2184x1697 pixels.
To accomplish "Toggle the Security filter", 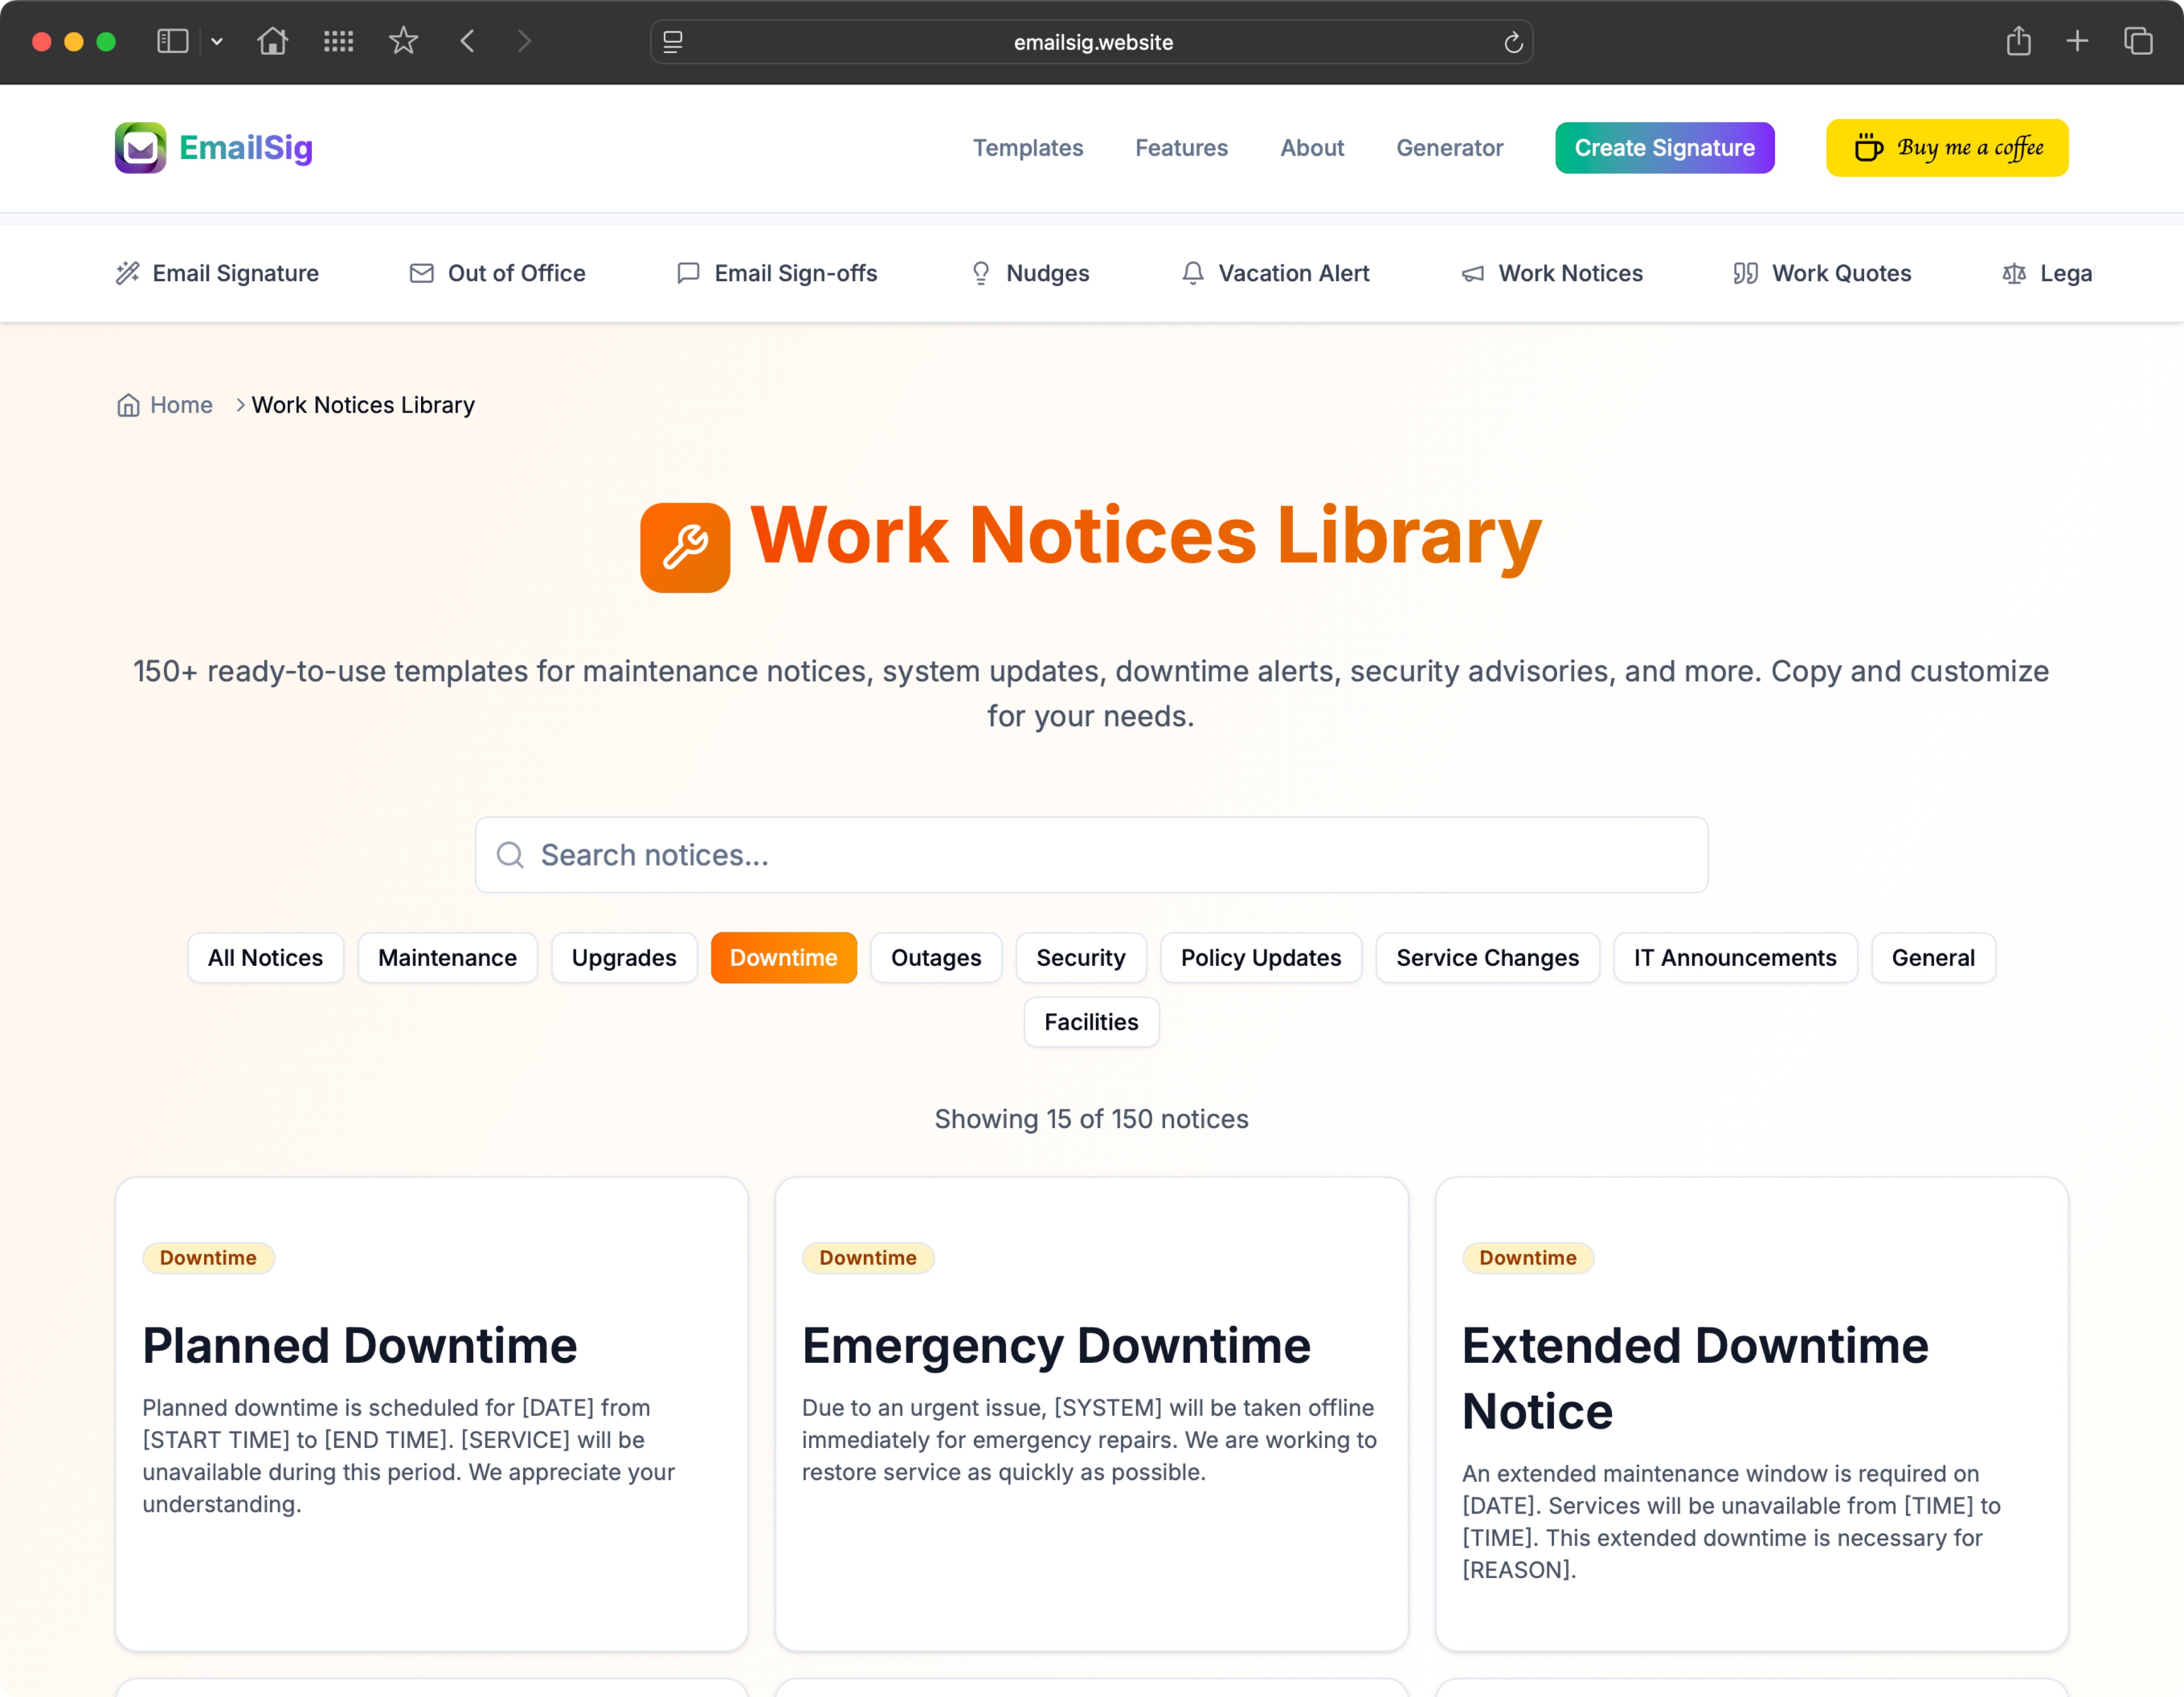I will coord(1081,957).
